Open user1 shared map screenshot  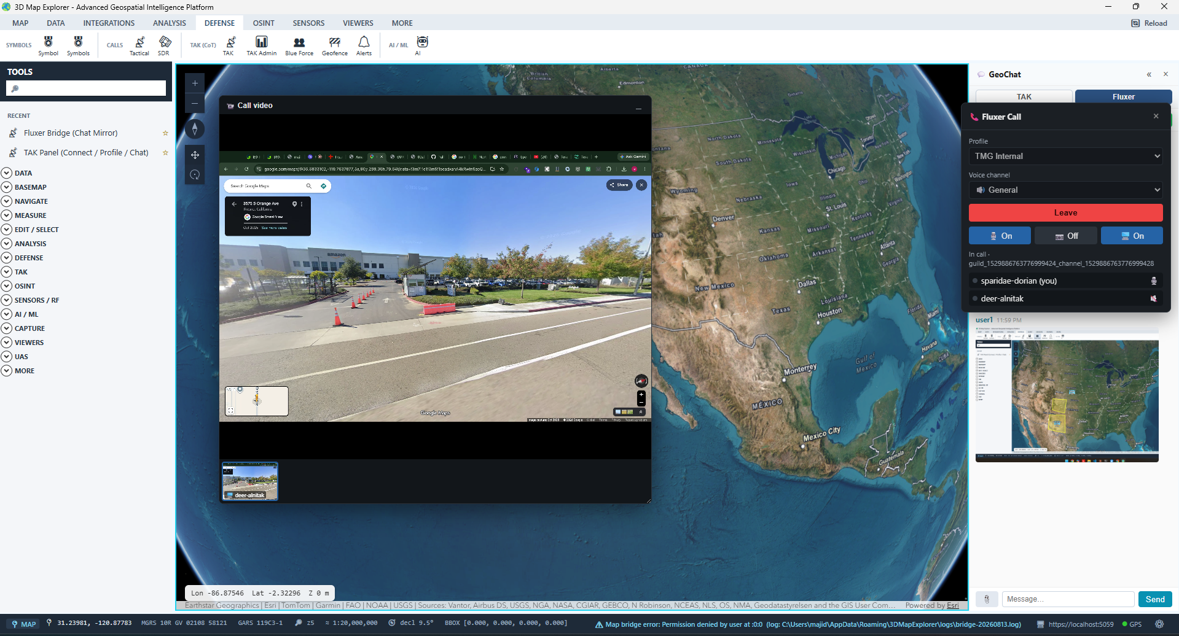[x=1067, y=395]
